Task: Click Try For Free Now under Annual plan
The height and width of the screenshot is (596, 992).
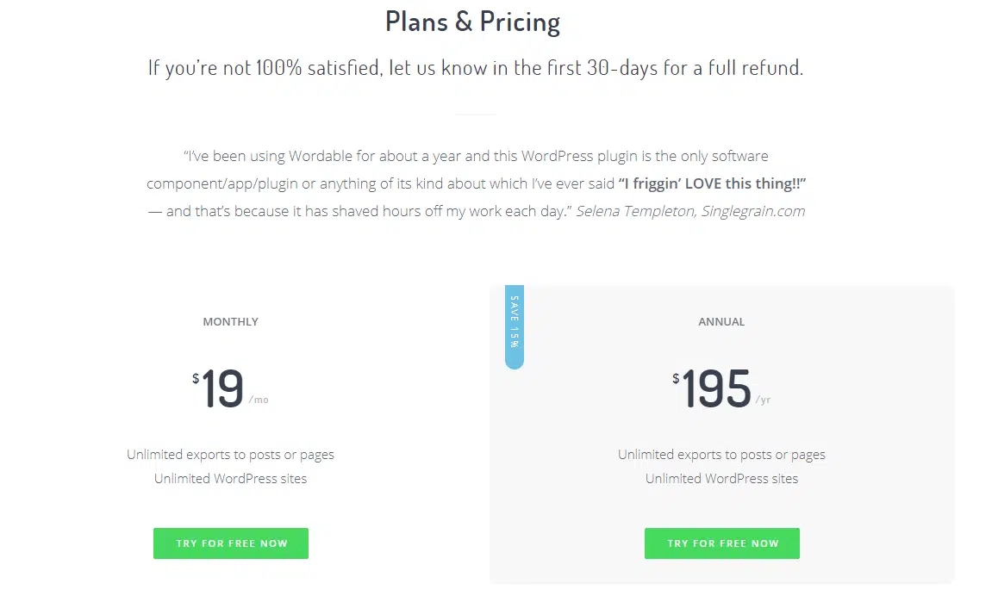Action: click(x=722, y=543)
